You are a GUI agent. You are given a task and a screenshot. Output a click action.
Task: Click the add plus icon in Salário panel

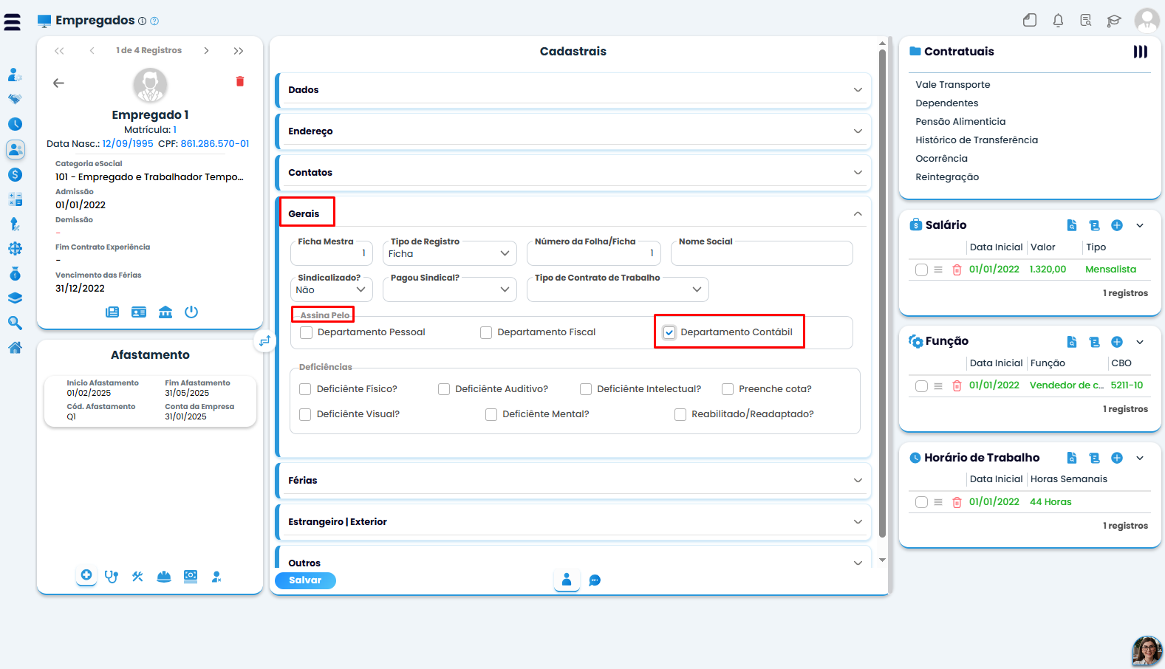pyautogui.click(x=1117, y=225)
